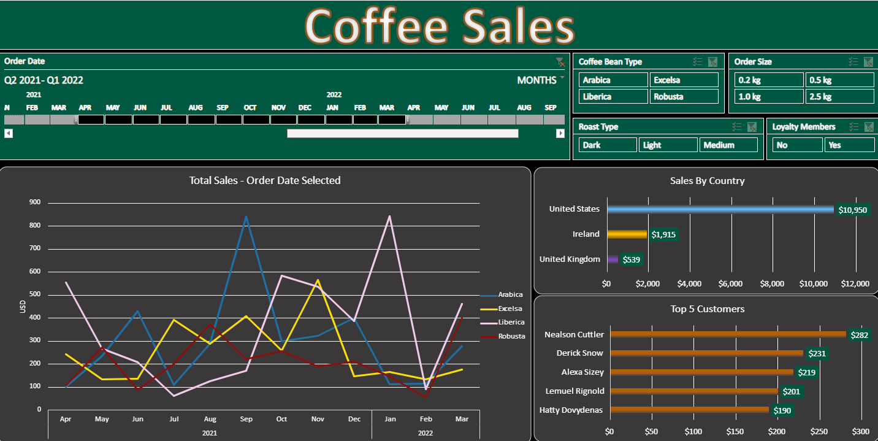This screenshot has width=878, height=441.
Task: Clear the Coffee Bean Type filter
Action: click(x=712, y=61)
